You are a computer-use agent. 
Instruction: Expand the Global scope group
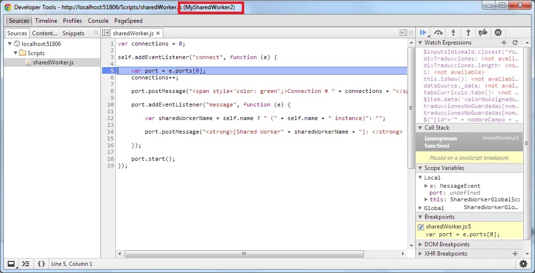pos(420,208)
